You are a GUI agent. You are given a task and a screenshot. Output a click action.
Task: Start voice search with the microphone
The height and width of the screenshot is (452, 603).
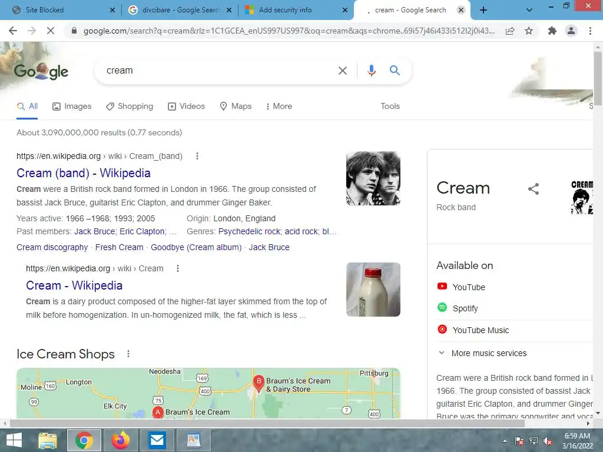(371, 71)
